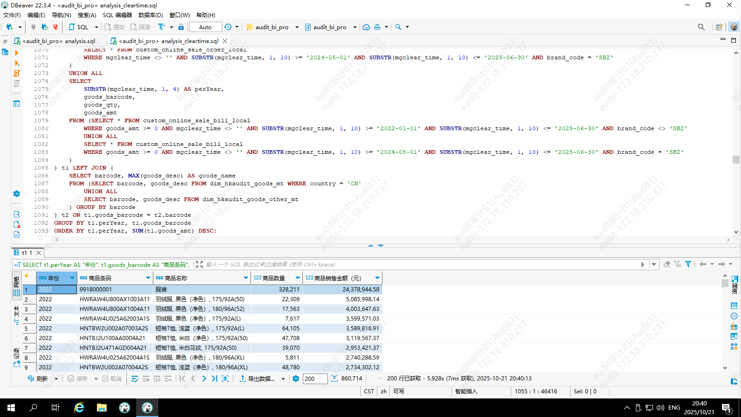
Task: Click the blue filter funnel icon
Action: [x=688, y=264]
